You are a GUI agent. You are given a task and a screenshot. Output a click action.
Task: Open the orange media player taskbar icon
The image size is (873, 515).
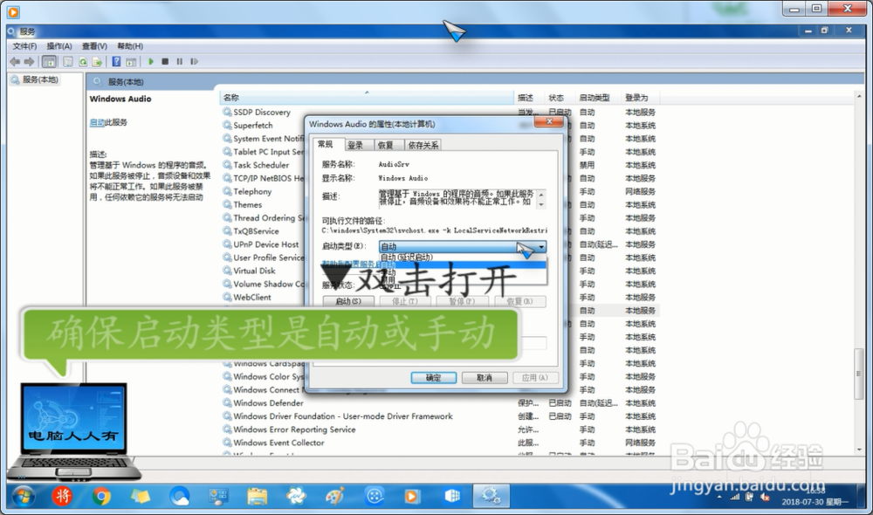413,496
